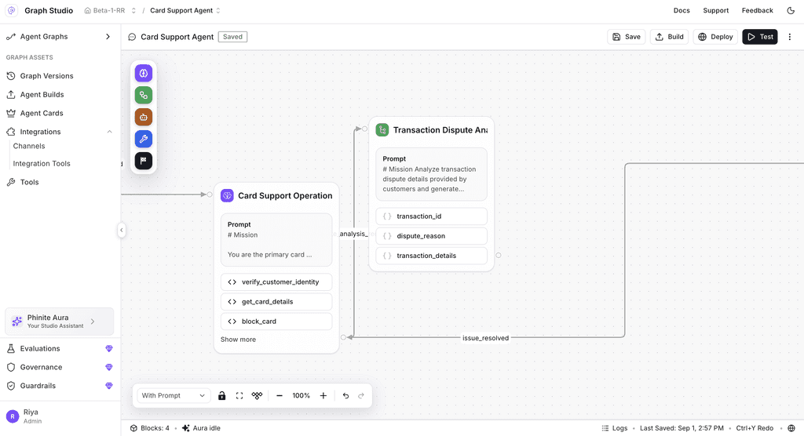This screenshot has width=804, height=436.
Task: Click the Guardrails premium diamond badge
Action: pos(108,386)
